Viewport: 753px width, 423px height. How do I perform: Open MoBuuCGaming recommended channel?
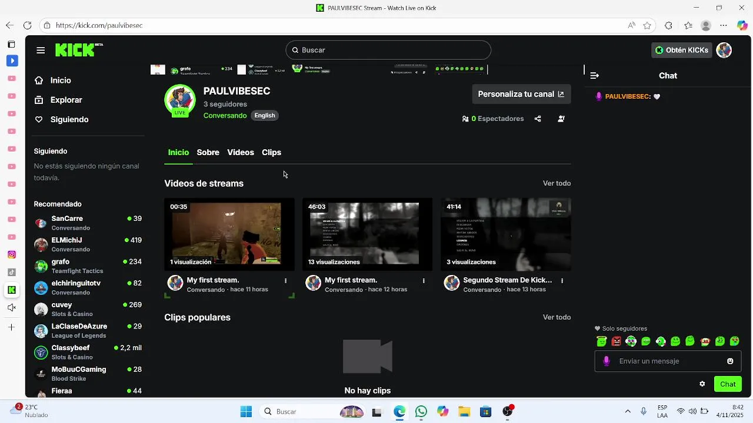(x=88, y=374)
